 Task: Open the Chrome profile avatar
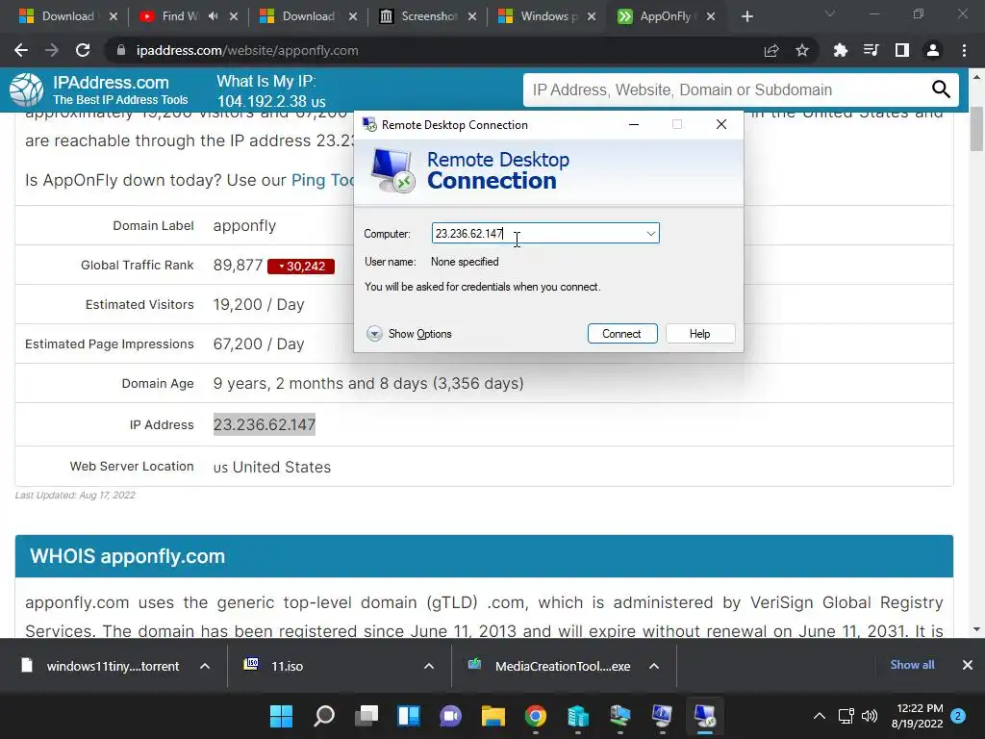pos(933,50)
